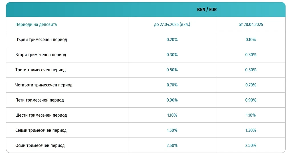Select 'Първи тримесечен период' row label
This screenshot has height=158, width=289.
point(41,40)
